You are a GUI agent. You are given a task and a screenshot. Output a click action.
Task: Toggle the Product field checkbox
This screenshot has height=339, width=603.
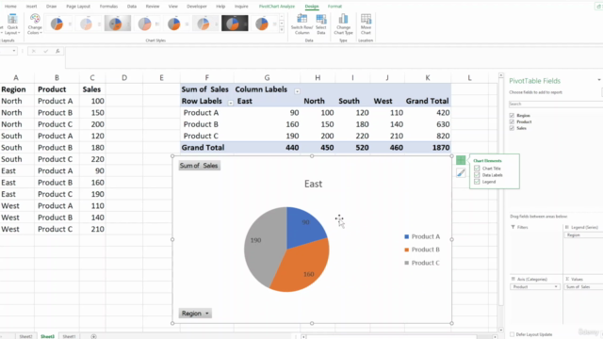(512, 121)
